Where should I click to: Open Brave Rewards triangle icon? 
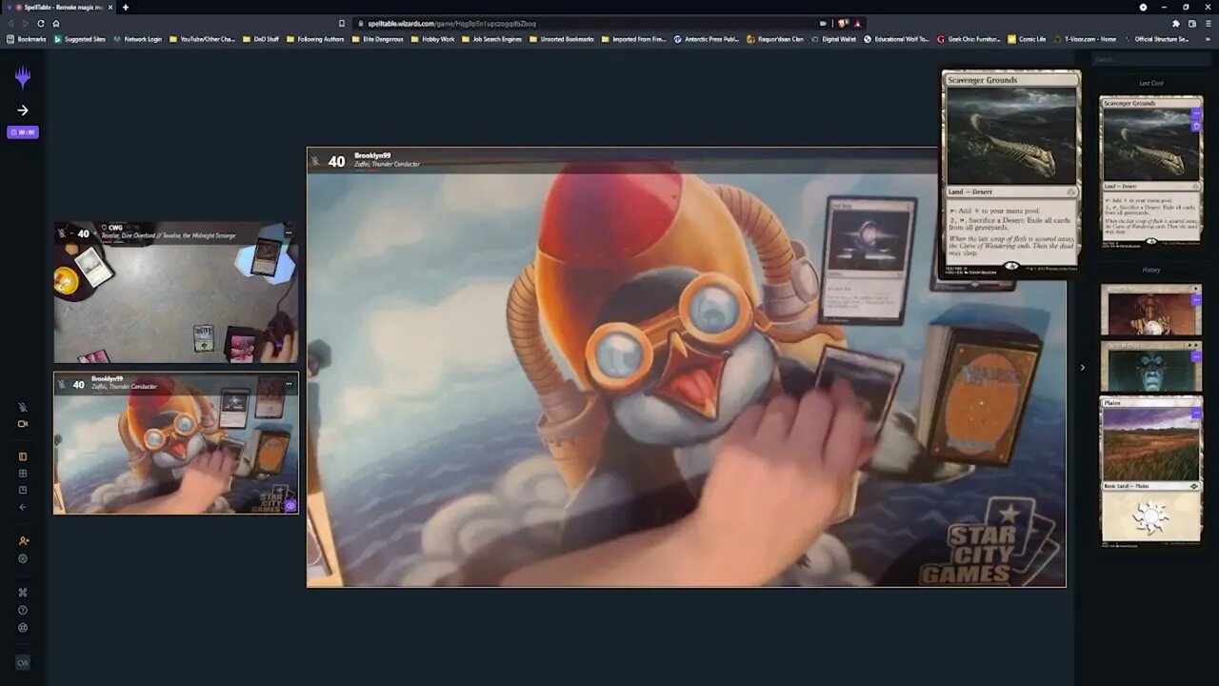coord(857,23)
